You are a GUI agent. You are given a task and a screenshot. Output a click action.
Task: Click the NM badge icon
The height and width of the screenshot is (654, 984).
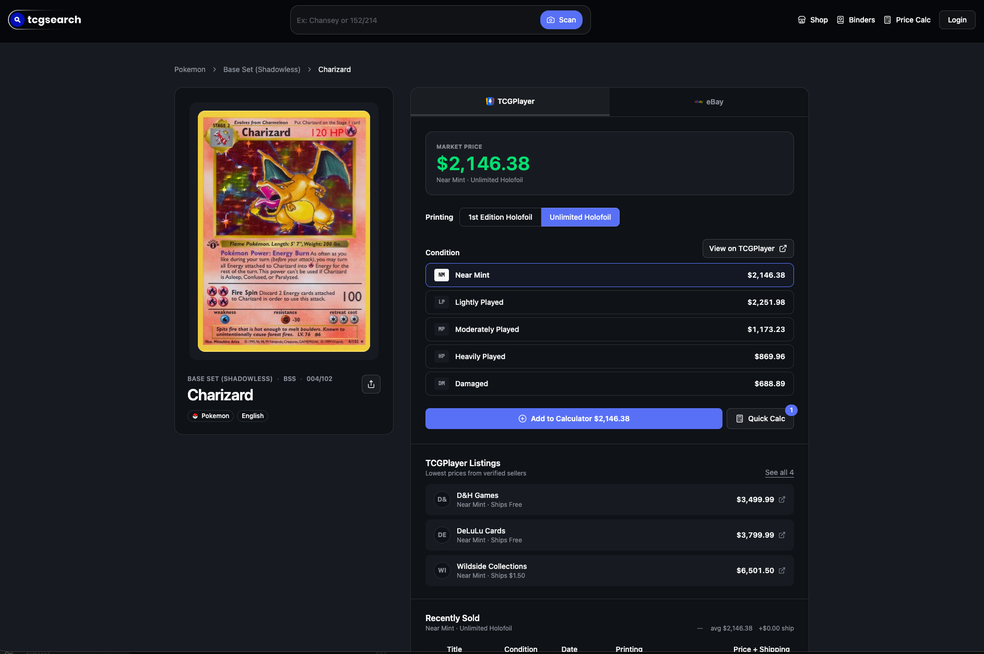click(442, 275)
